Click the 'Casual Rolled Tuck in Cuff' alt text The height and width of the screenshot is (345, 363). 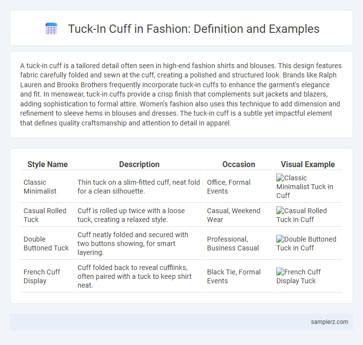(301, 215)
